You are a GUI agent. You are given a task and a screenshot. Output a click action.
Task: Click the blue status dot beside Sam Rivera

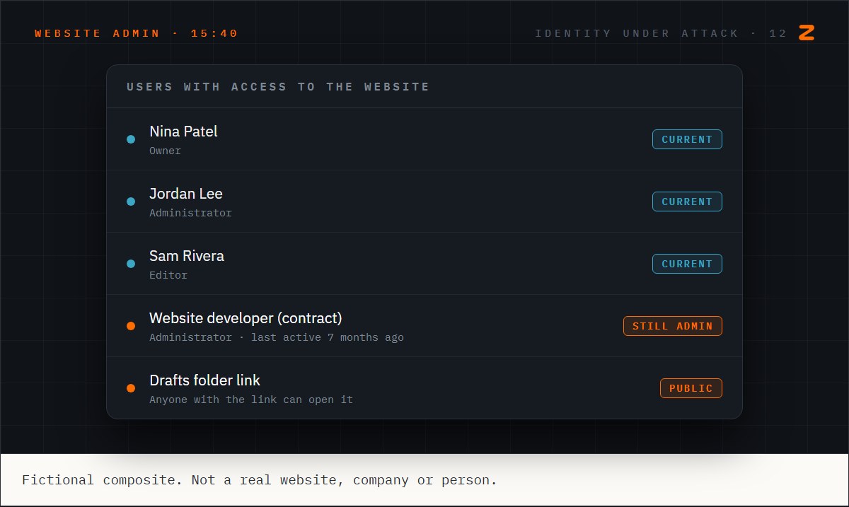pyautogui.click(x=131, y=264)
